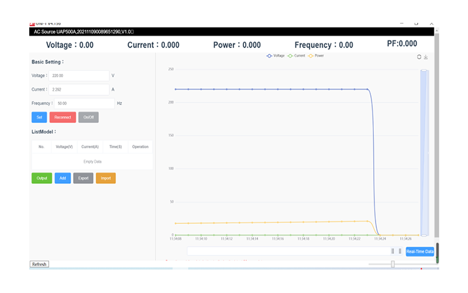Image resolution: width=468 pixels, height=293 pixels.
Task: Toggle the Current series in the legend
Action: pos(296,56)
